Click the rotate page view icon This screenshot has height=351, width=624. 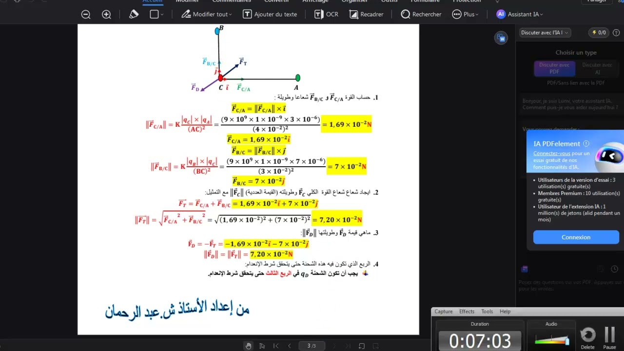click(362, 346)
